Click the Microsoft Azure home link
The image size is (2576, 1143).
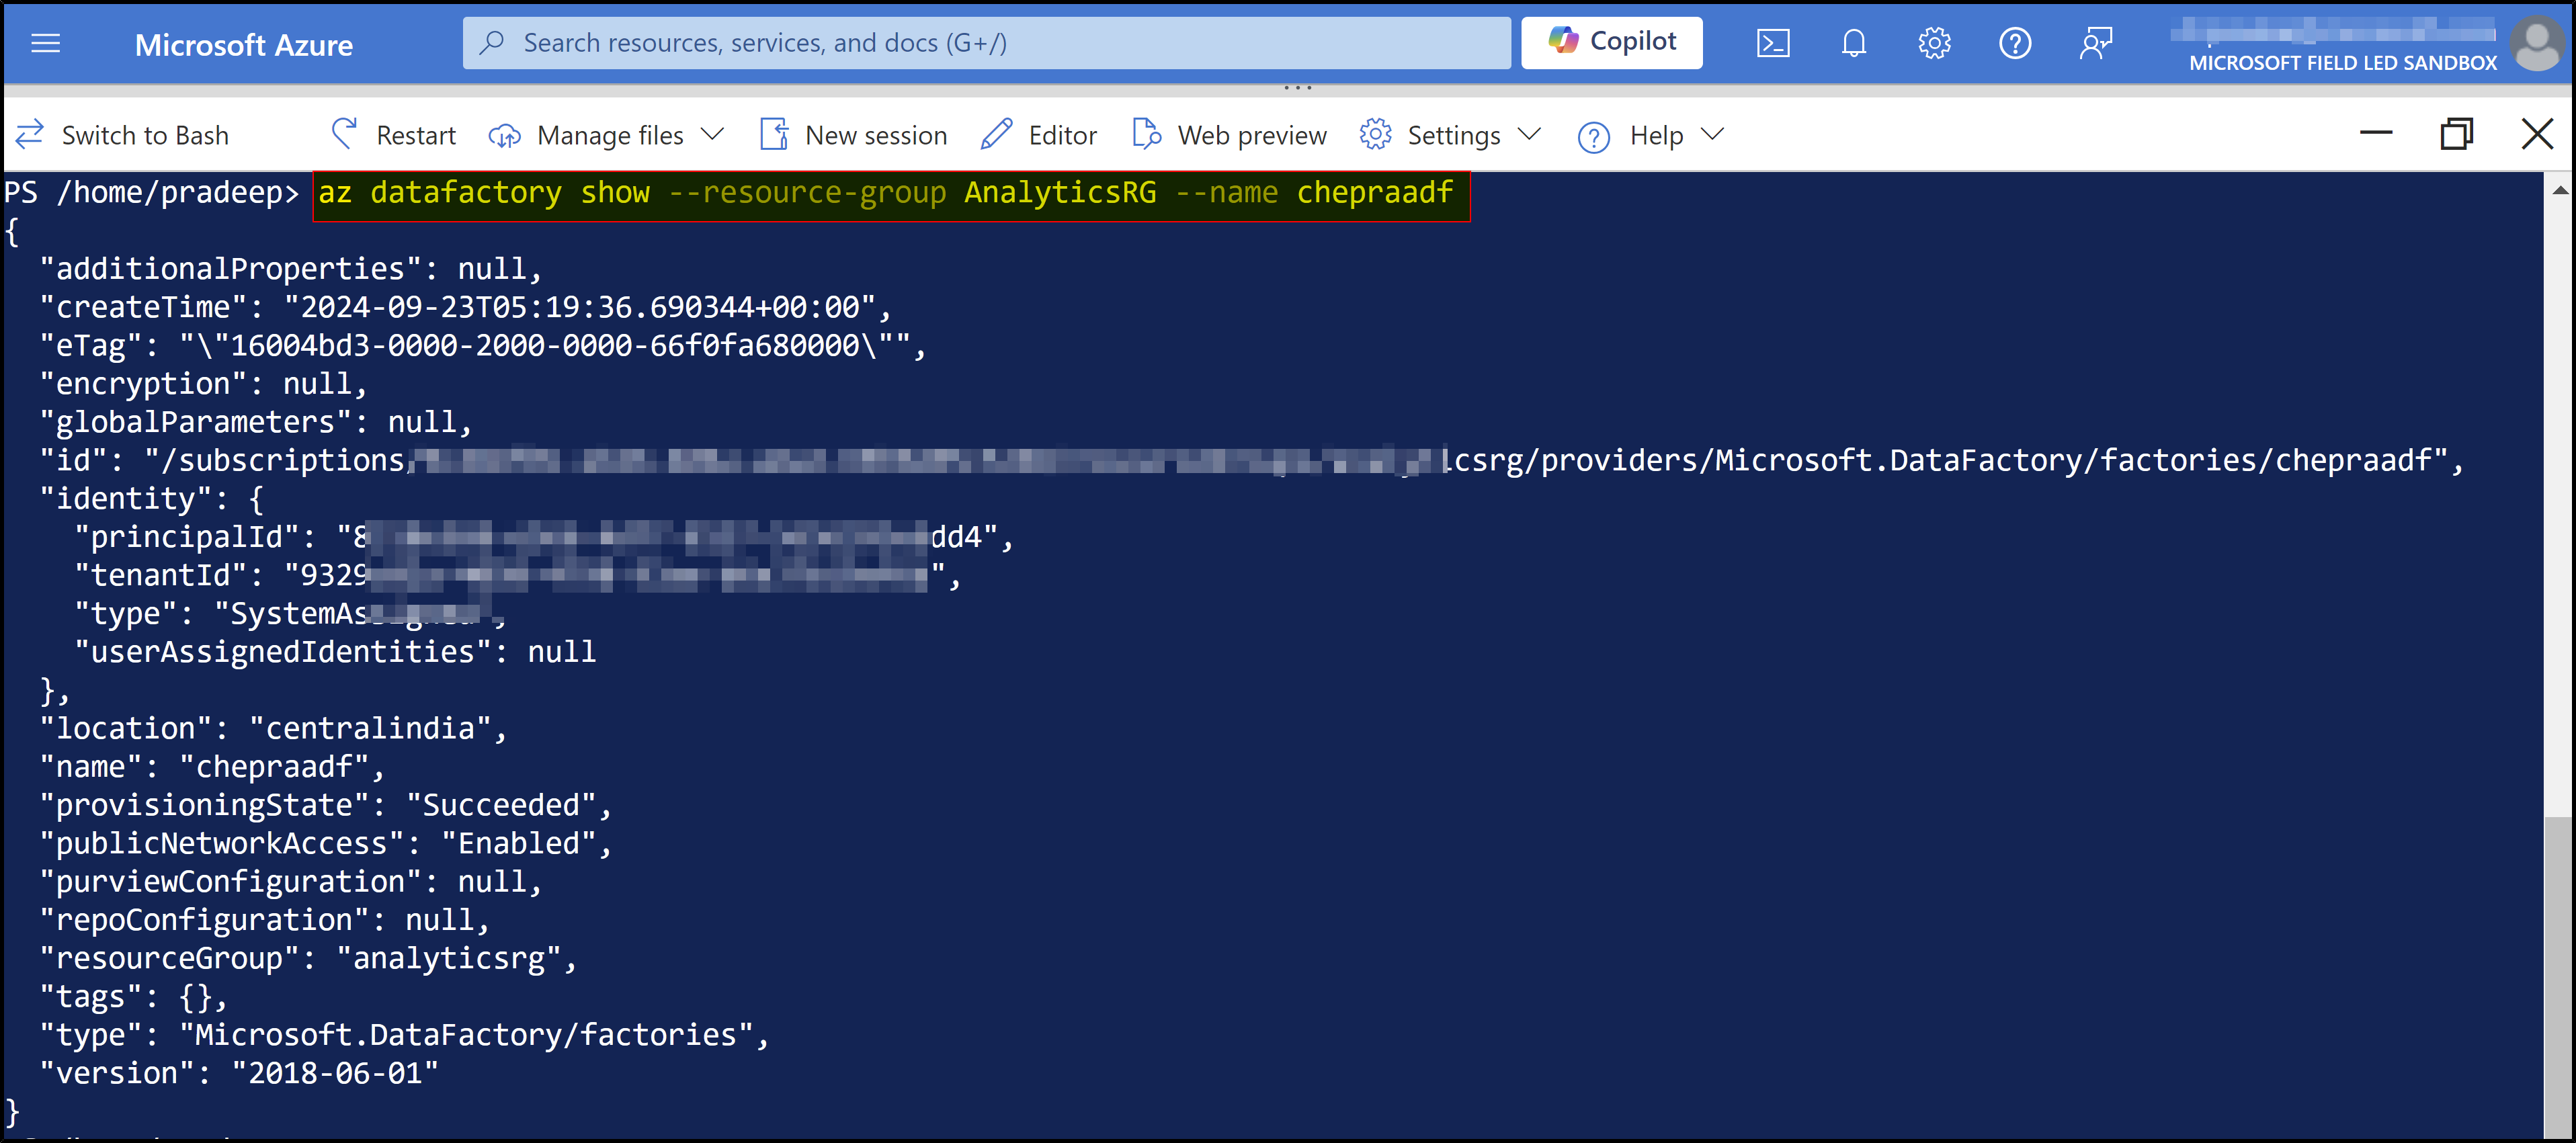point(243,45)
